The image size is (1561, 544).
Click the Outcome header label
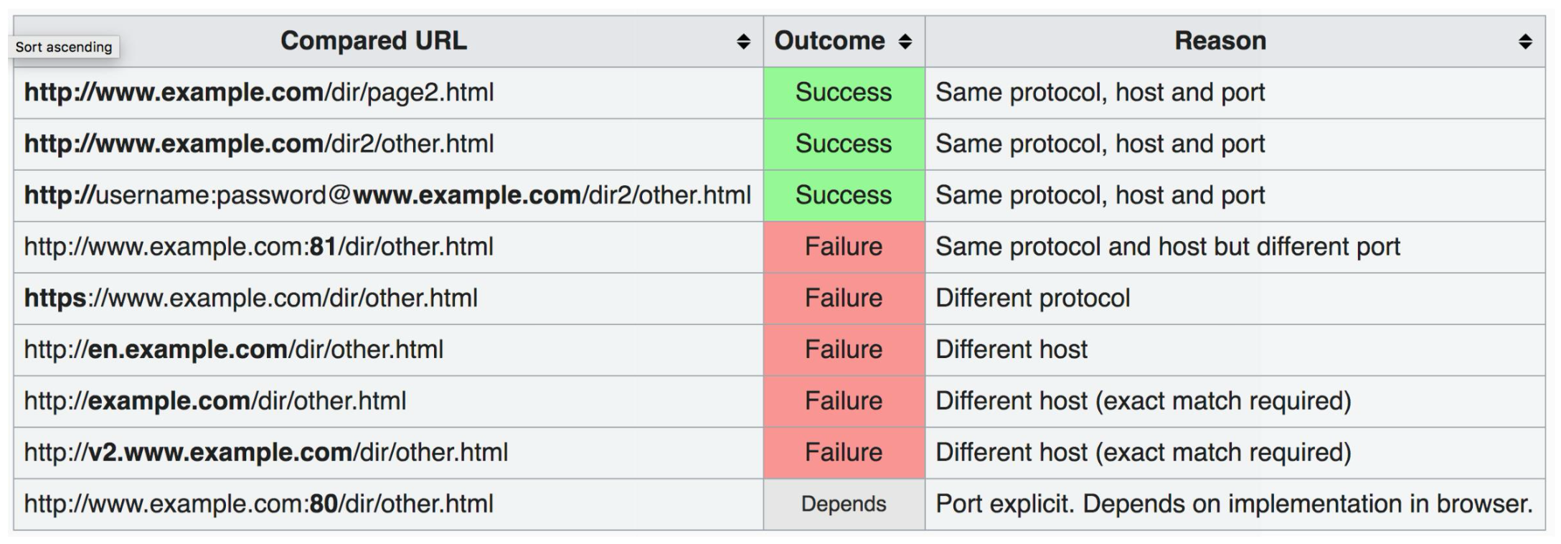[x=829, y=41]
